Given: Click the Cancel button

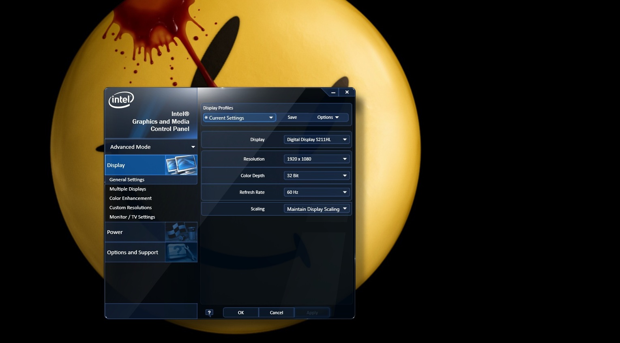Looking at the screenshot, I should pos(277,313).
